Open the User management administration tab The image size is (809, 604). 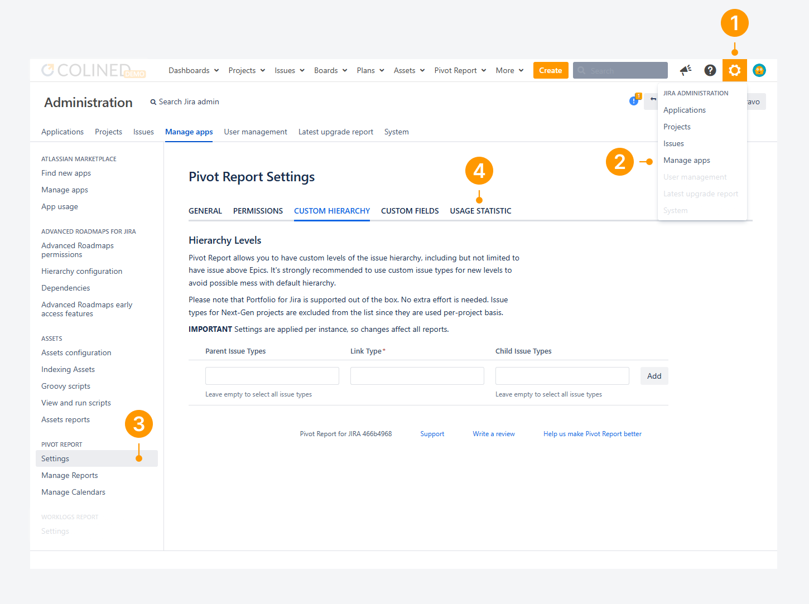pos(256,132)
